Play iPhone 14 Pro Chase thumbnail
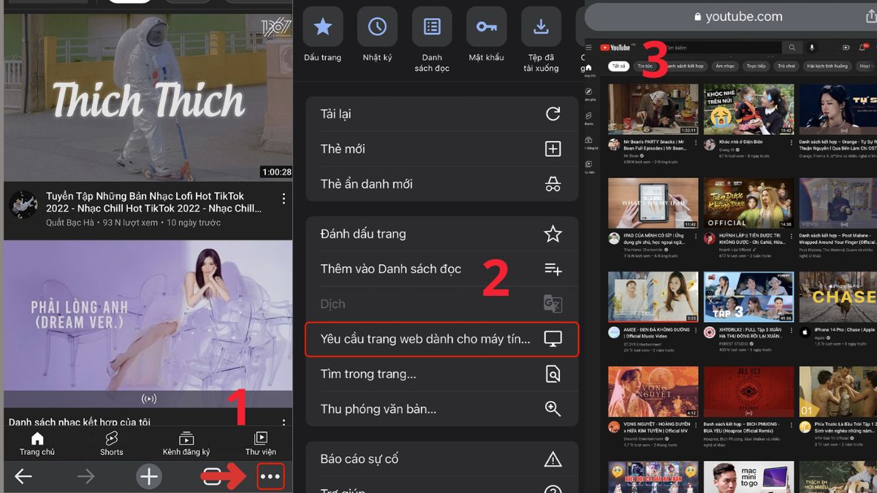 pyautogui.click(x=838, y=297)
